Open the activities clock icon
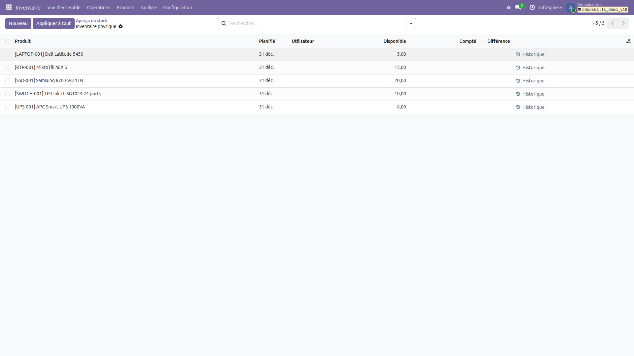The width and height of the screenshot is (634, 356). 532,8
